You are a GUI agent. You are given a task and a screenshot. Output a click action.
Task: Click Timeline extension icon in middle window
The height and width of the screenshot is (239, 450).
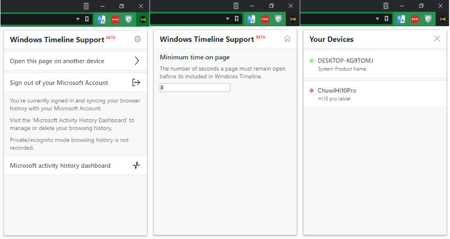click(293, 19)
